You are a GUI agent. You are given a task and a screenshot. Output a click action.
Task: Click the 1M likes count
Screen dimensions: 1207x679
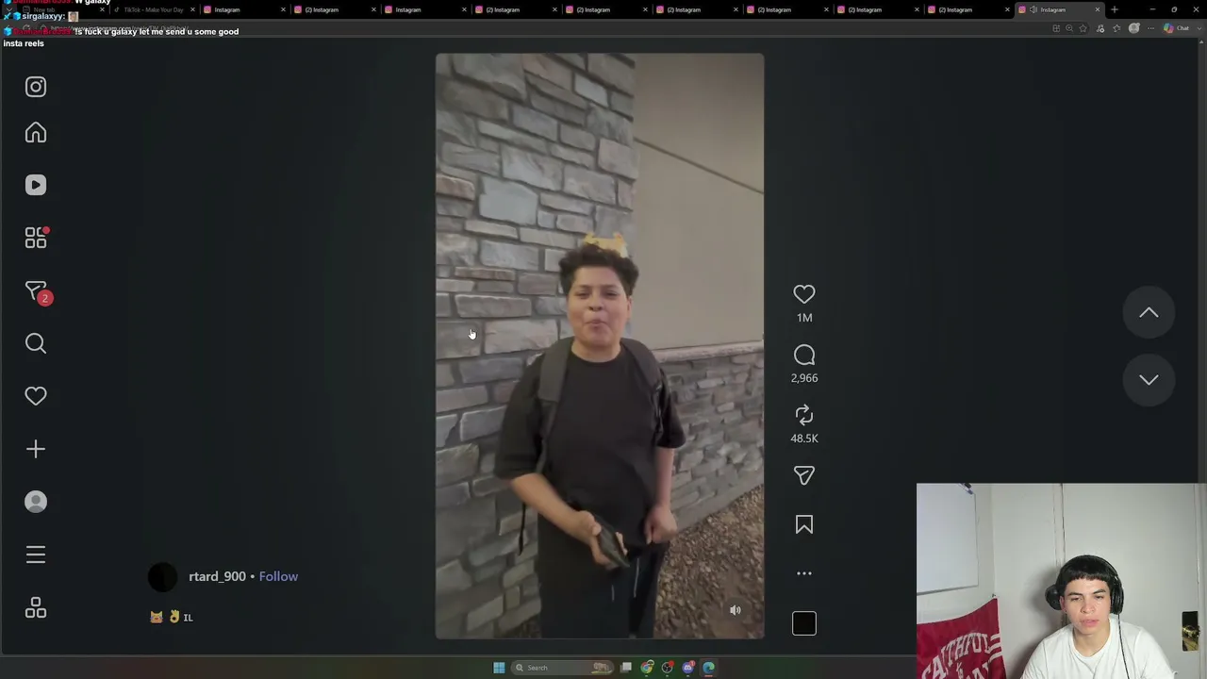[804, 318]
